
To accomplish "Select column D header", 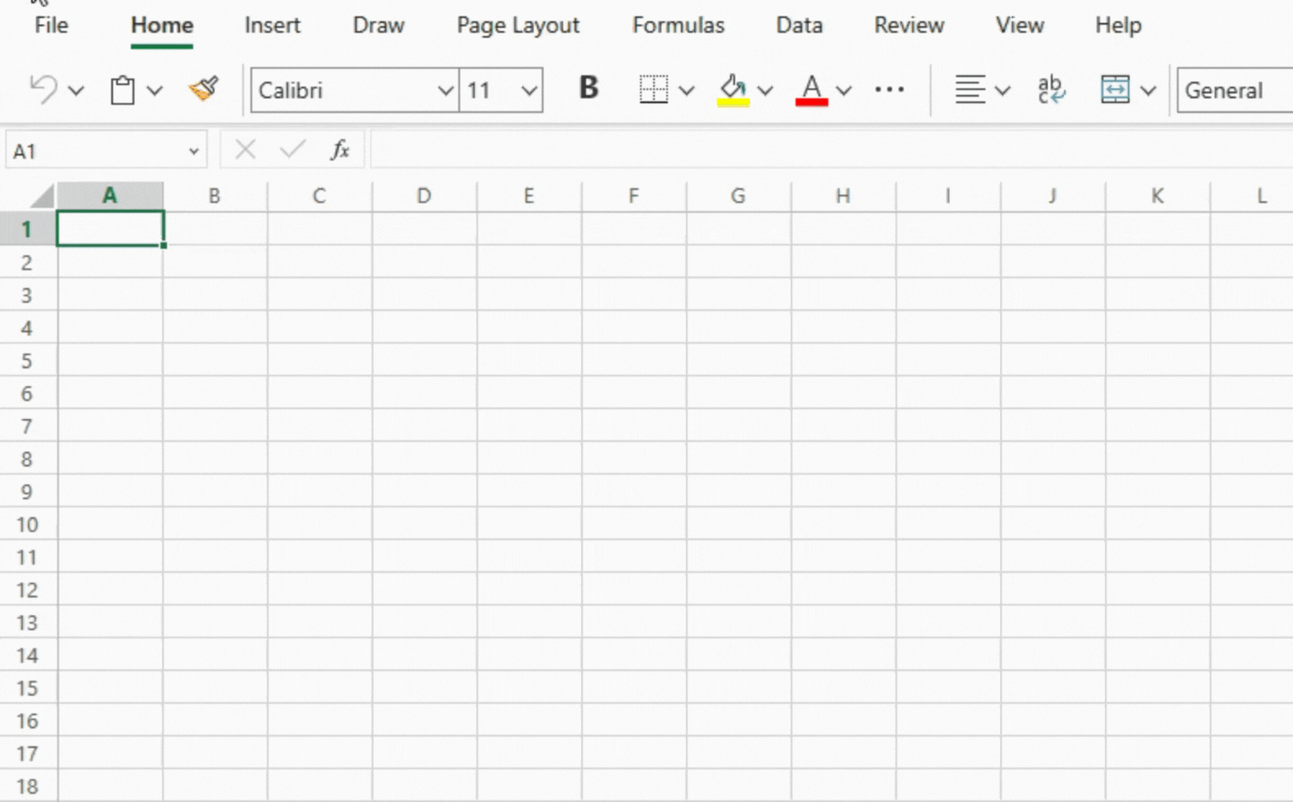I will tap(424, 196).
